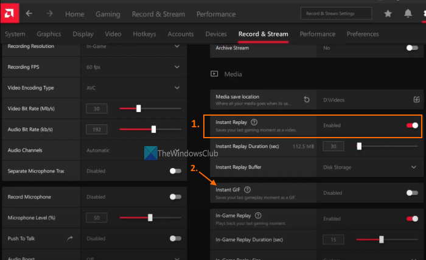Screen dimensions: 426x260
Task: Open Performance top menu
Action: pyautogui.click(x=216, y=14)
